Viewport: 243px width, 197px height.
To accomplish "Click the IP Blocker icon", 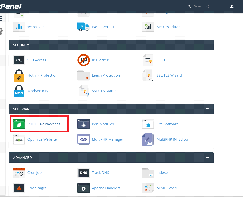I will coord(84,60).
